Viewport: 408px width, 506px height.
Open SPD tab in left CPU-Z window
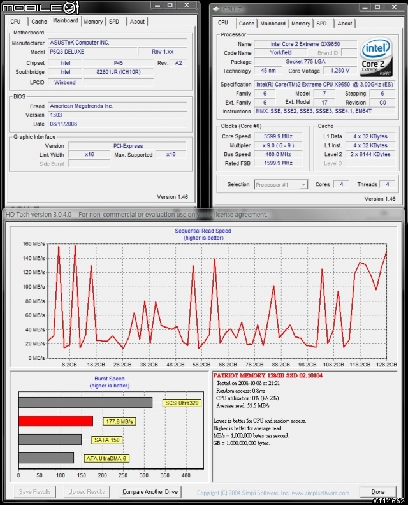(x=114, y=22)
